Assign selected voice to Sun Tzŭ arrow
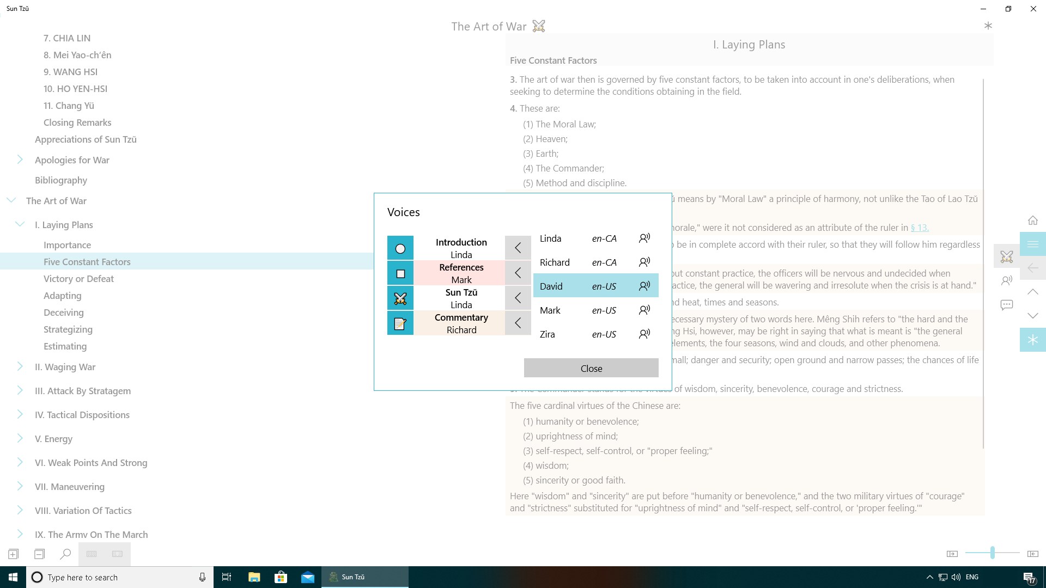Image resolution: width=1046 pixels, height=588 pixels. (518, 298)
